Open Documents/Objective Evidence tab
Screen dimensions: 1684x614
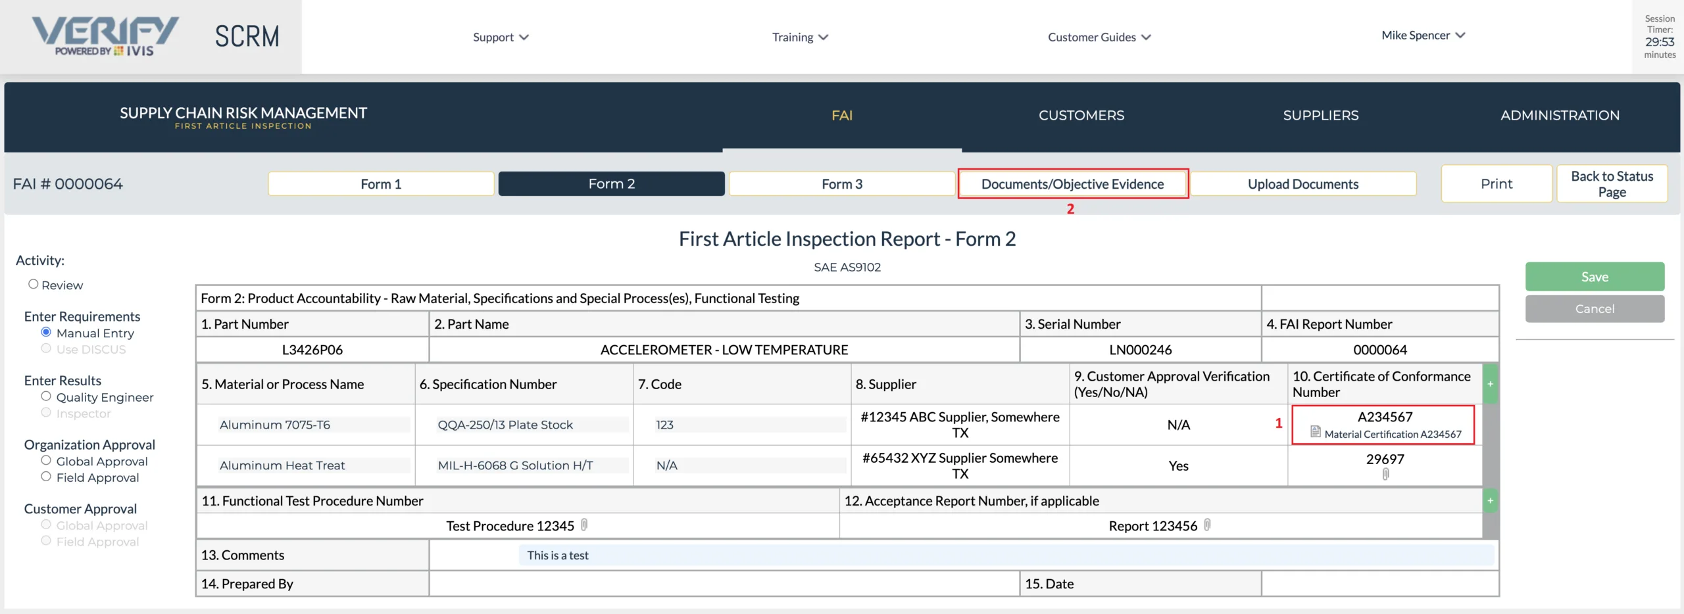[x=1073, y=184]
